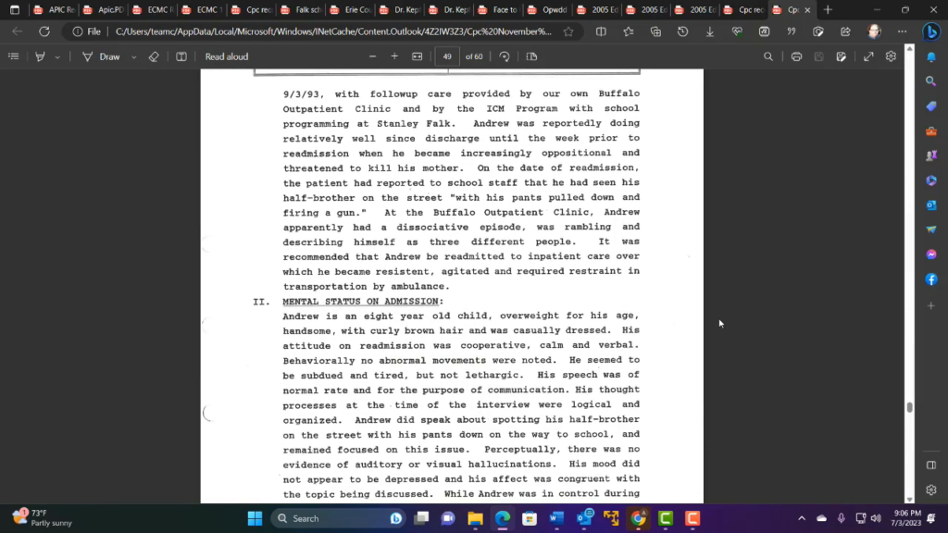948x533 pixels.
Task: Click the taskbar Search box
Action: (340, 518)
